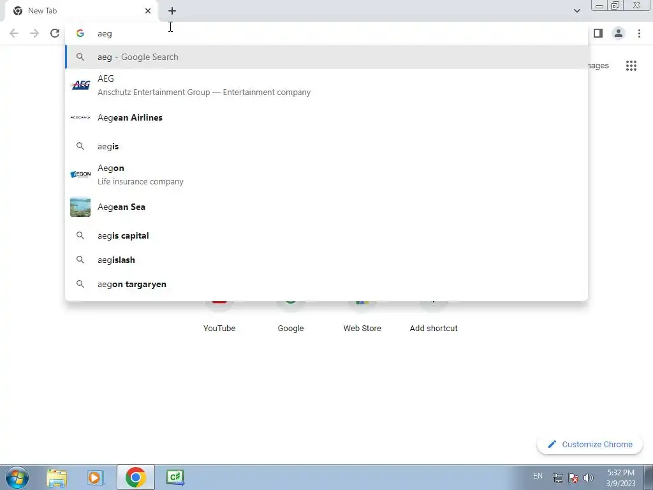Click the AEG logo thumbnail
This screenshot has height=490, width=653.
pos(80,85)
